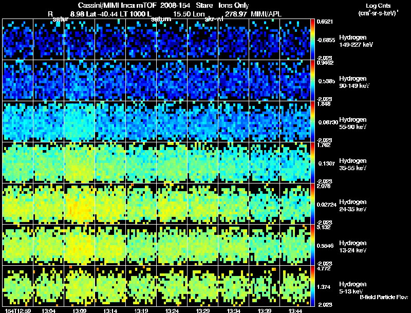Image resolution: width=411 pixels, height=313 pixels.
Task: Click the 'B-field Particle Flow' caption
Action: click(384, 297)
